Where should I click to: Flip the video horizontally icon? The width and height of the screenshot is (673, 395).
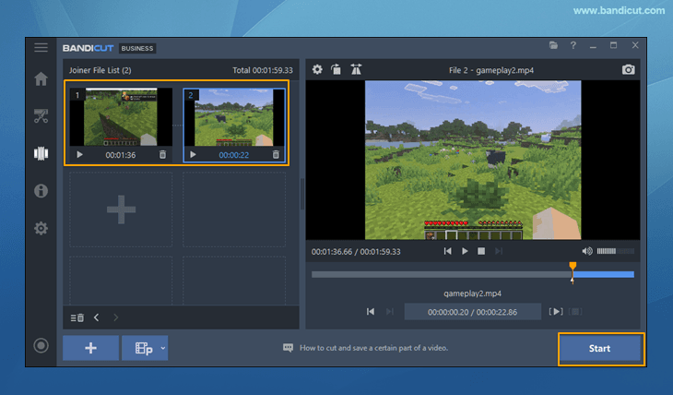point(356,69)
